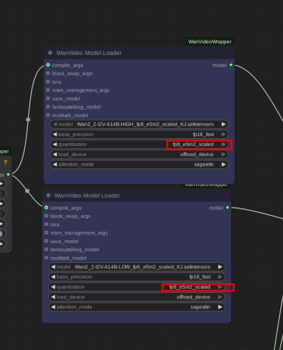Click WanVideoWrapper badge above HIGH loader
Screen dimensions: 283x350
(210, 42)
